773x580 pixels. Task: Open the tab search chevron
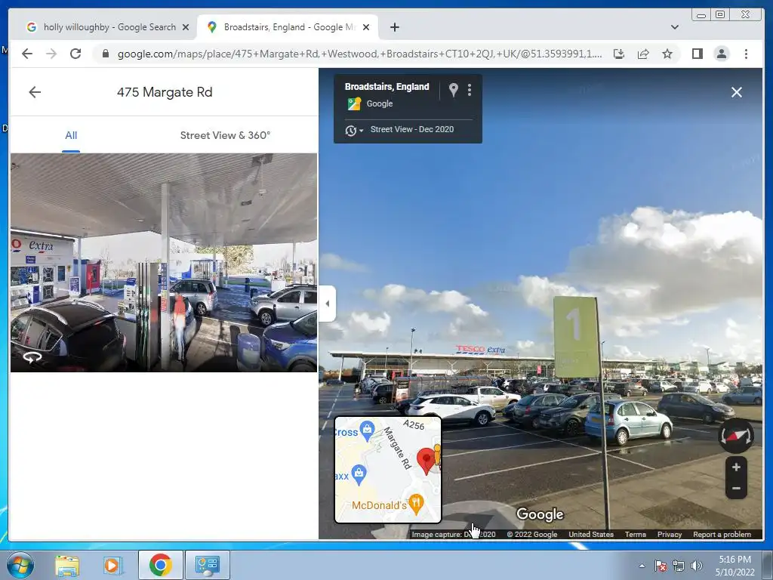coord(674,27)
